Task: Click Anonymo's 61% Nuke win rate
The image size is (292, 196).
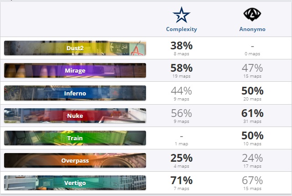Action: click(252, 113)
